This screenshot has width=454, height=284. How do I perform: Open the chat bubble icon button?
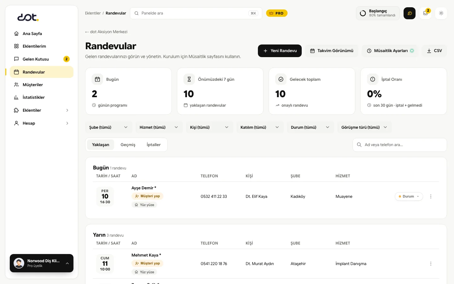[x=410, y=13]
